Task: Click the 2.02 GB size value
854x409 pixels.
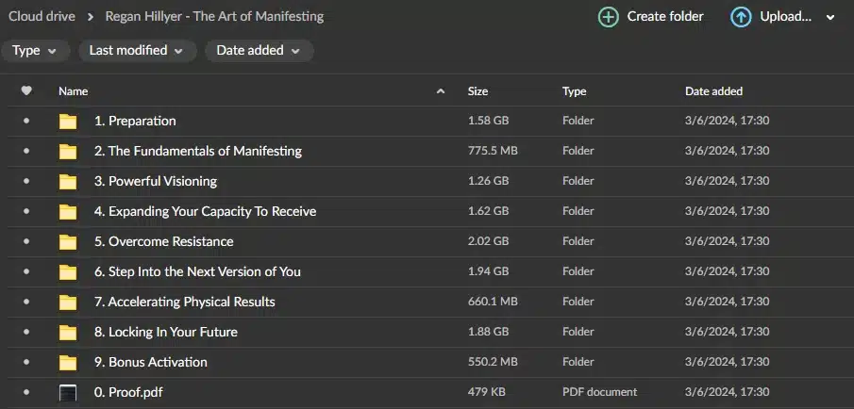Action: point(488,241)
